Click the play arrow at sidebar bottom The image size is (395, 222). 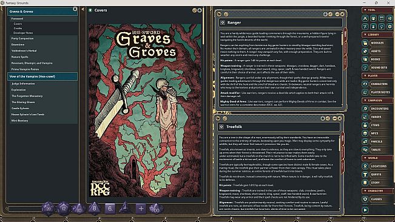coord(365,210)
